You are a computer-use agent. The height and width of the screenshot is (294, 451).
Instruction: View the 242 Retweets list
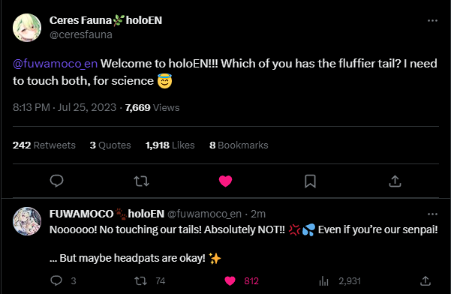pos(44,145)
